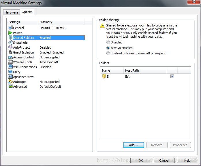Close the Virtual Machine Settings window

coord(194,2)
